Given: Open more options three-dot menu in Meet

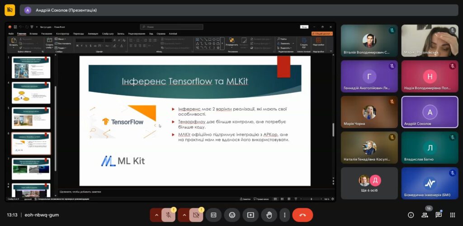Looking at the screenshot, I should point(285,215).
